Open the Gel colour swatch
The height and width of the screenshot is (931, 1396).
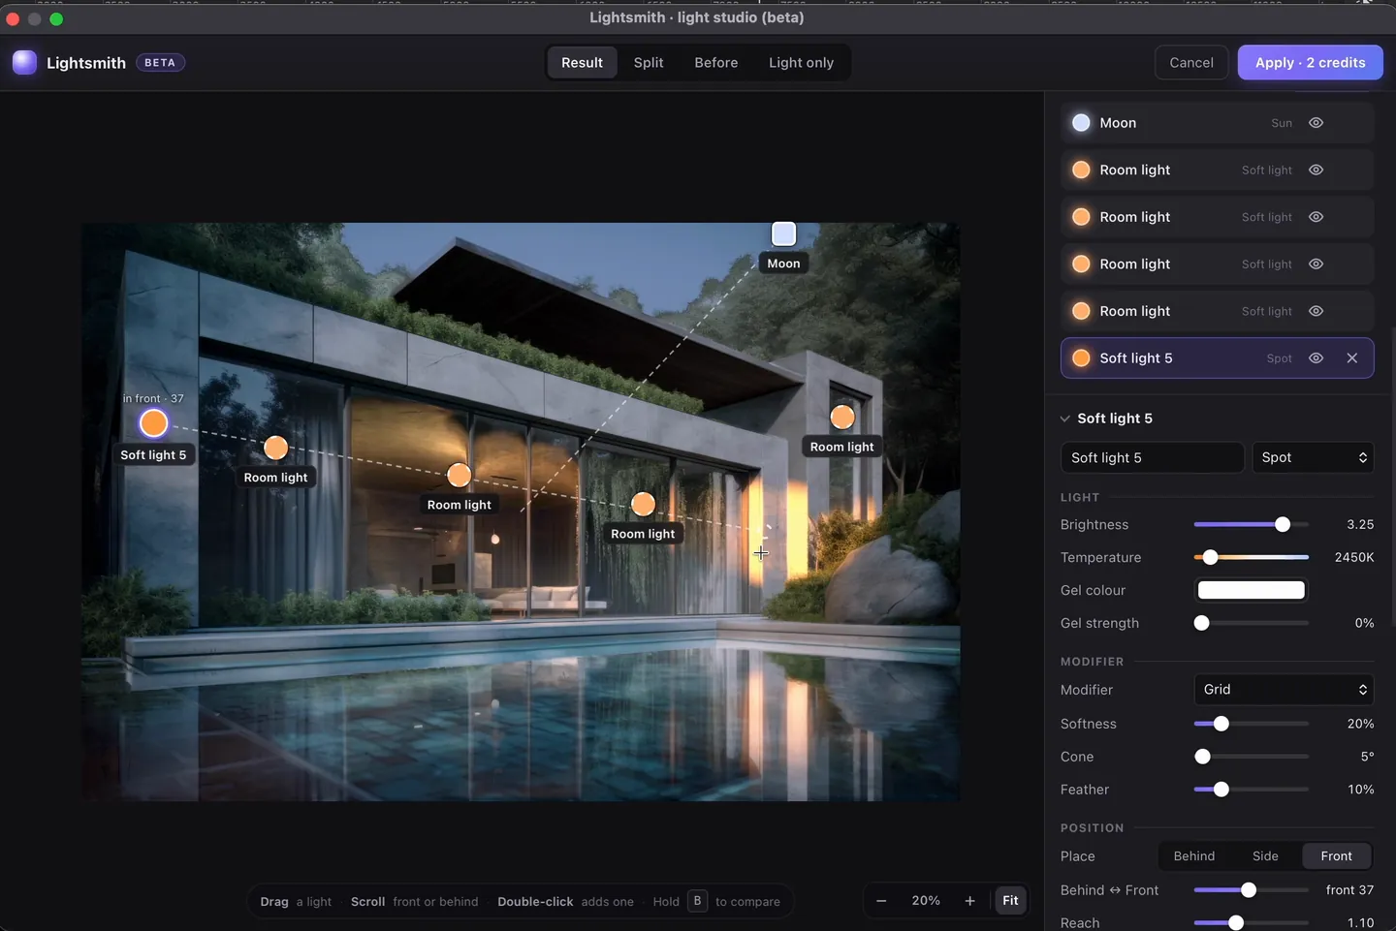pos(1251,590)
